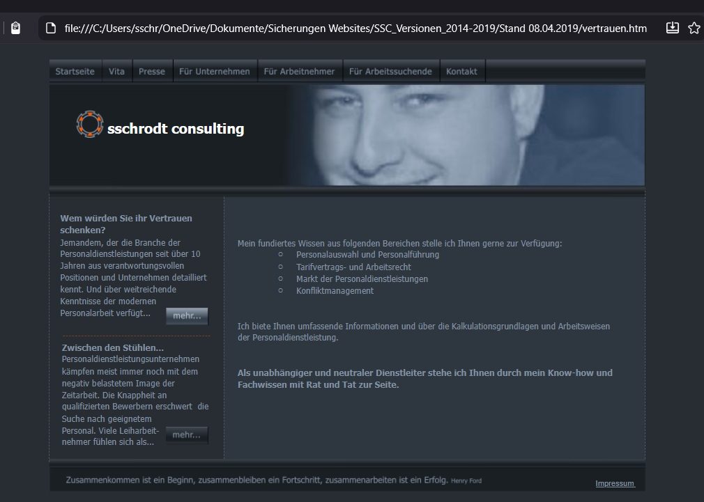704x502 pixels.
Task: Bookmark this page with the star icon
Action: coord(694,28)
